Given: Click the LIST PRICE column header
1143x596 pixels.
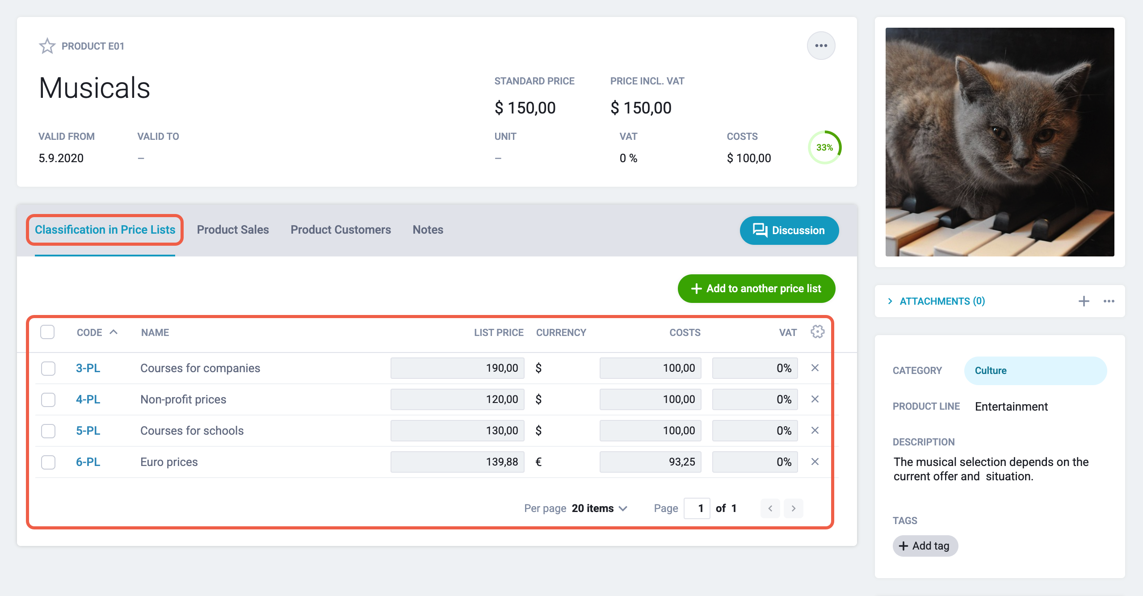Looking at the screenshot, I should click(x=499, y=332).
